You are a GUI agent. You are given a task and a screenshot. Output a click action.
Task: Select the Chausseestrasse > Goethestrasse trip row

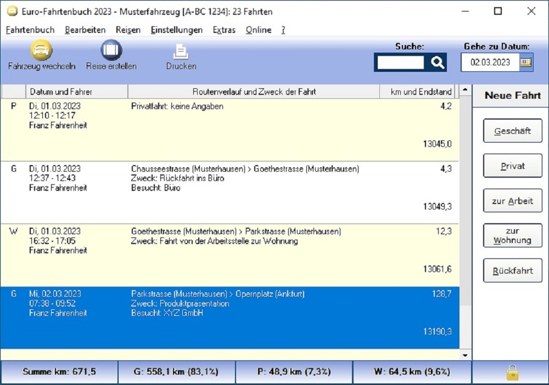click(x=229, y=192)
